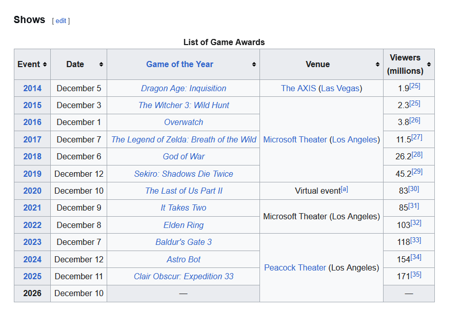Open the Overwatch article link

(184, 122)
